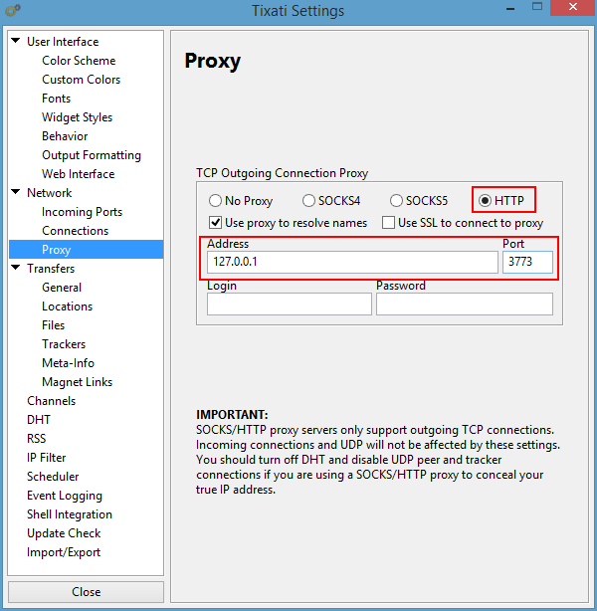Select the User Interface tree label
This screenshot has height=611, width=597.
(63, 42)
